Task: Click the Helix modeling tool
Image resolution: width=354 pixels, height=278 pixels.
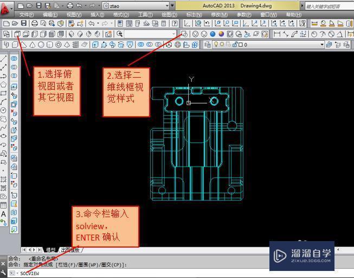Action: point(76,45)
